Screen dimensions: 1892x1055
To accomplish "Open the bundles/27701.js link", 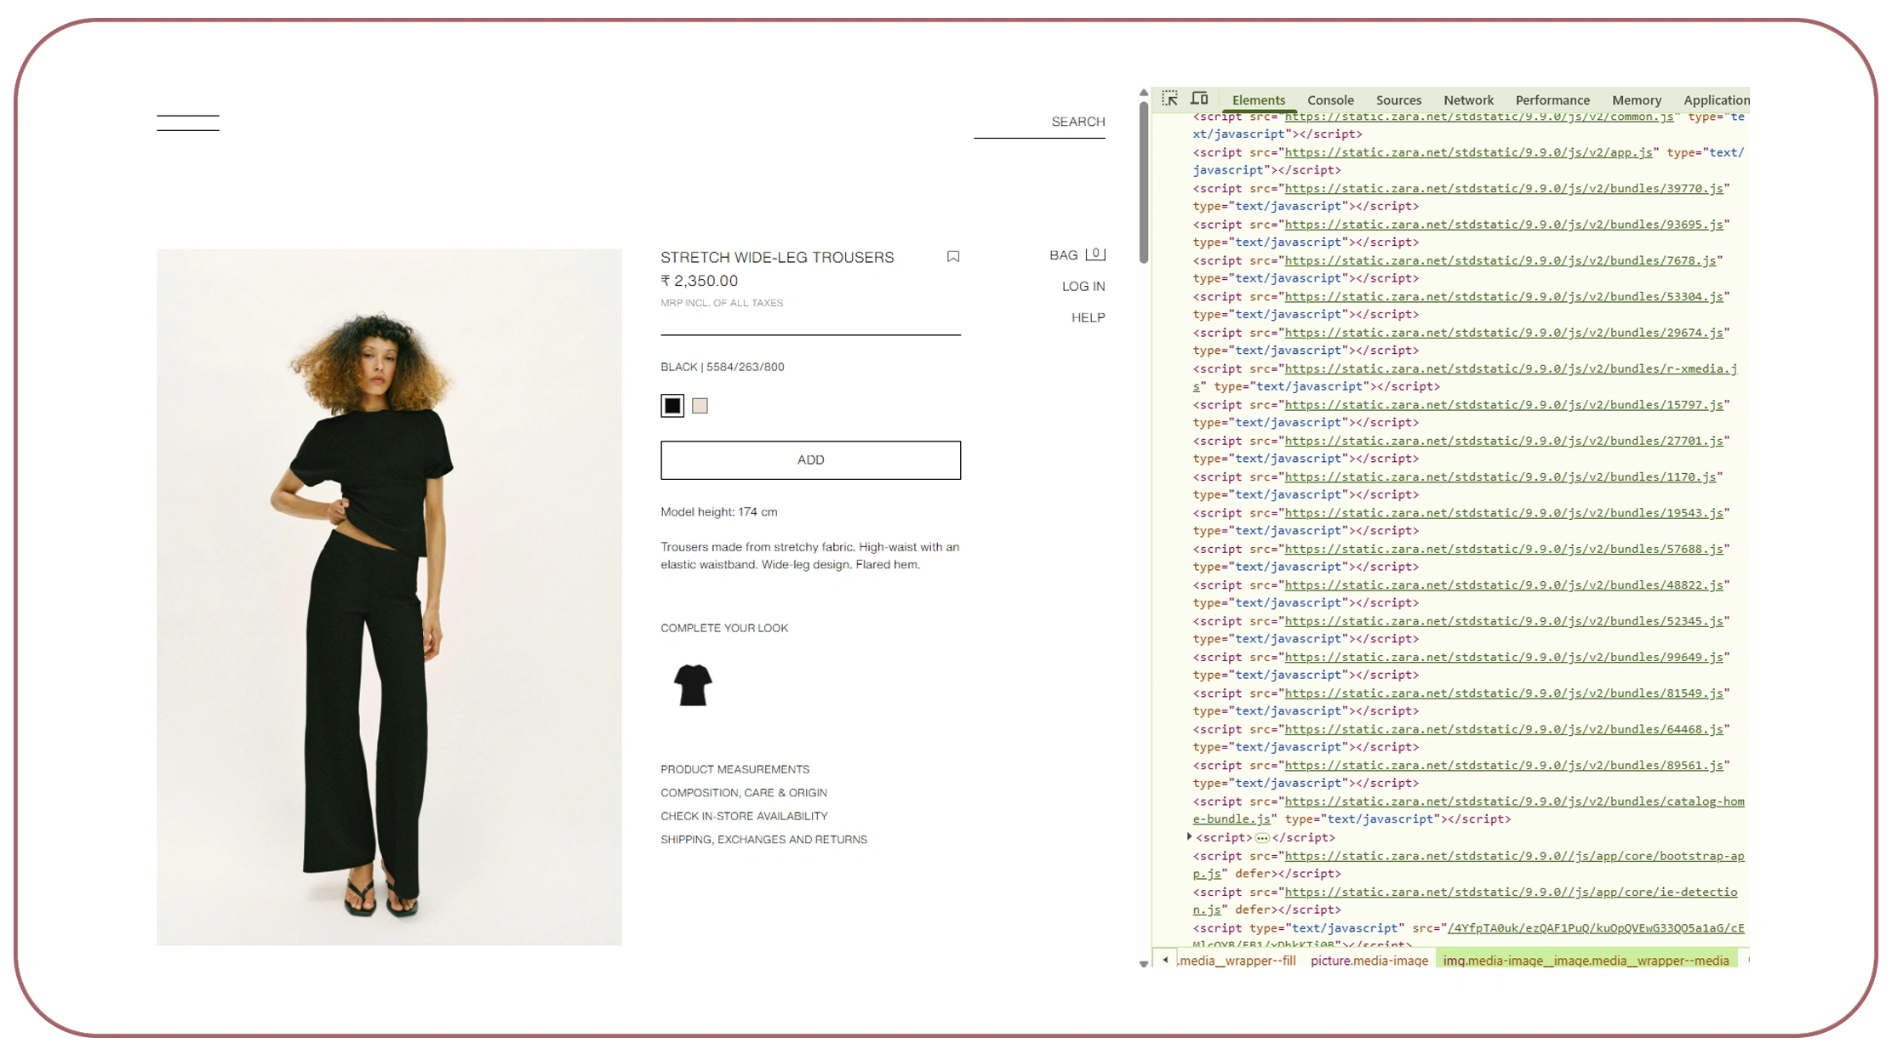I will click(x=1504, y=442).
